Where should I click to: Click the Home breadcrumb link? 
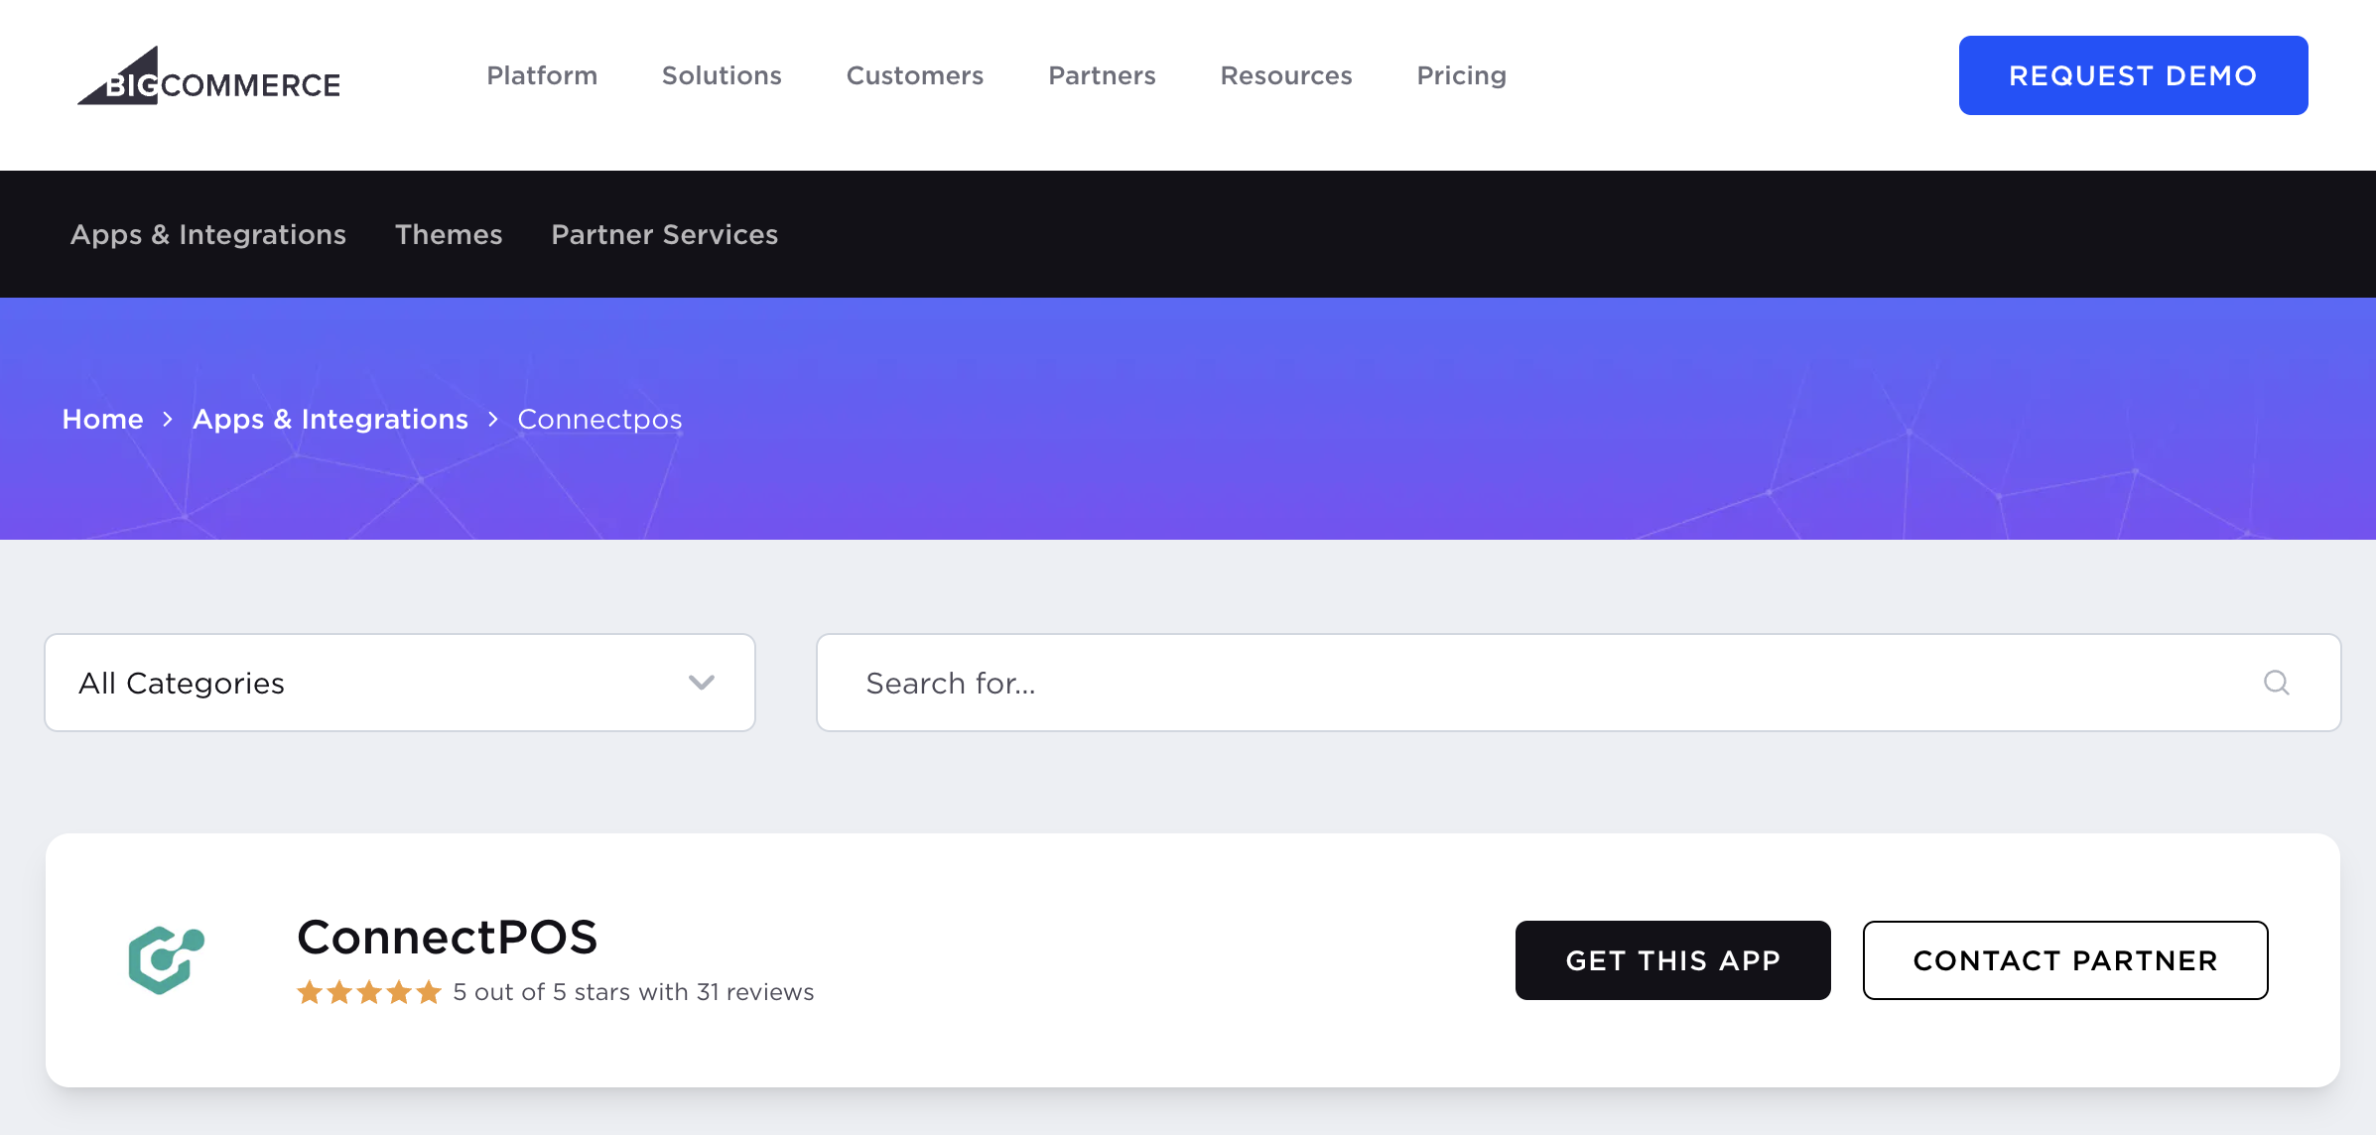(x=101, y=420)
